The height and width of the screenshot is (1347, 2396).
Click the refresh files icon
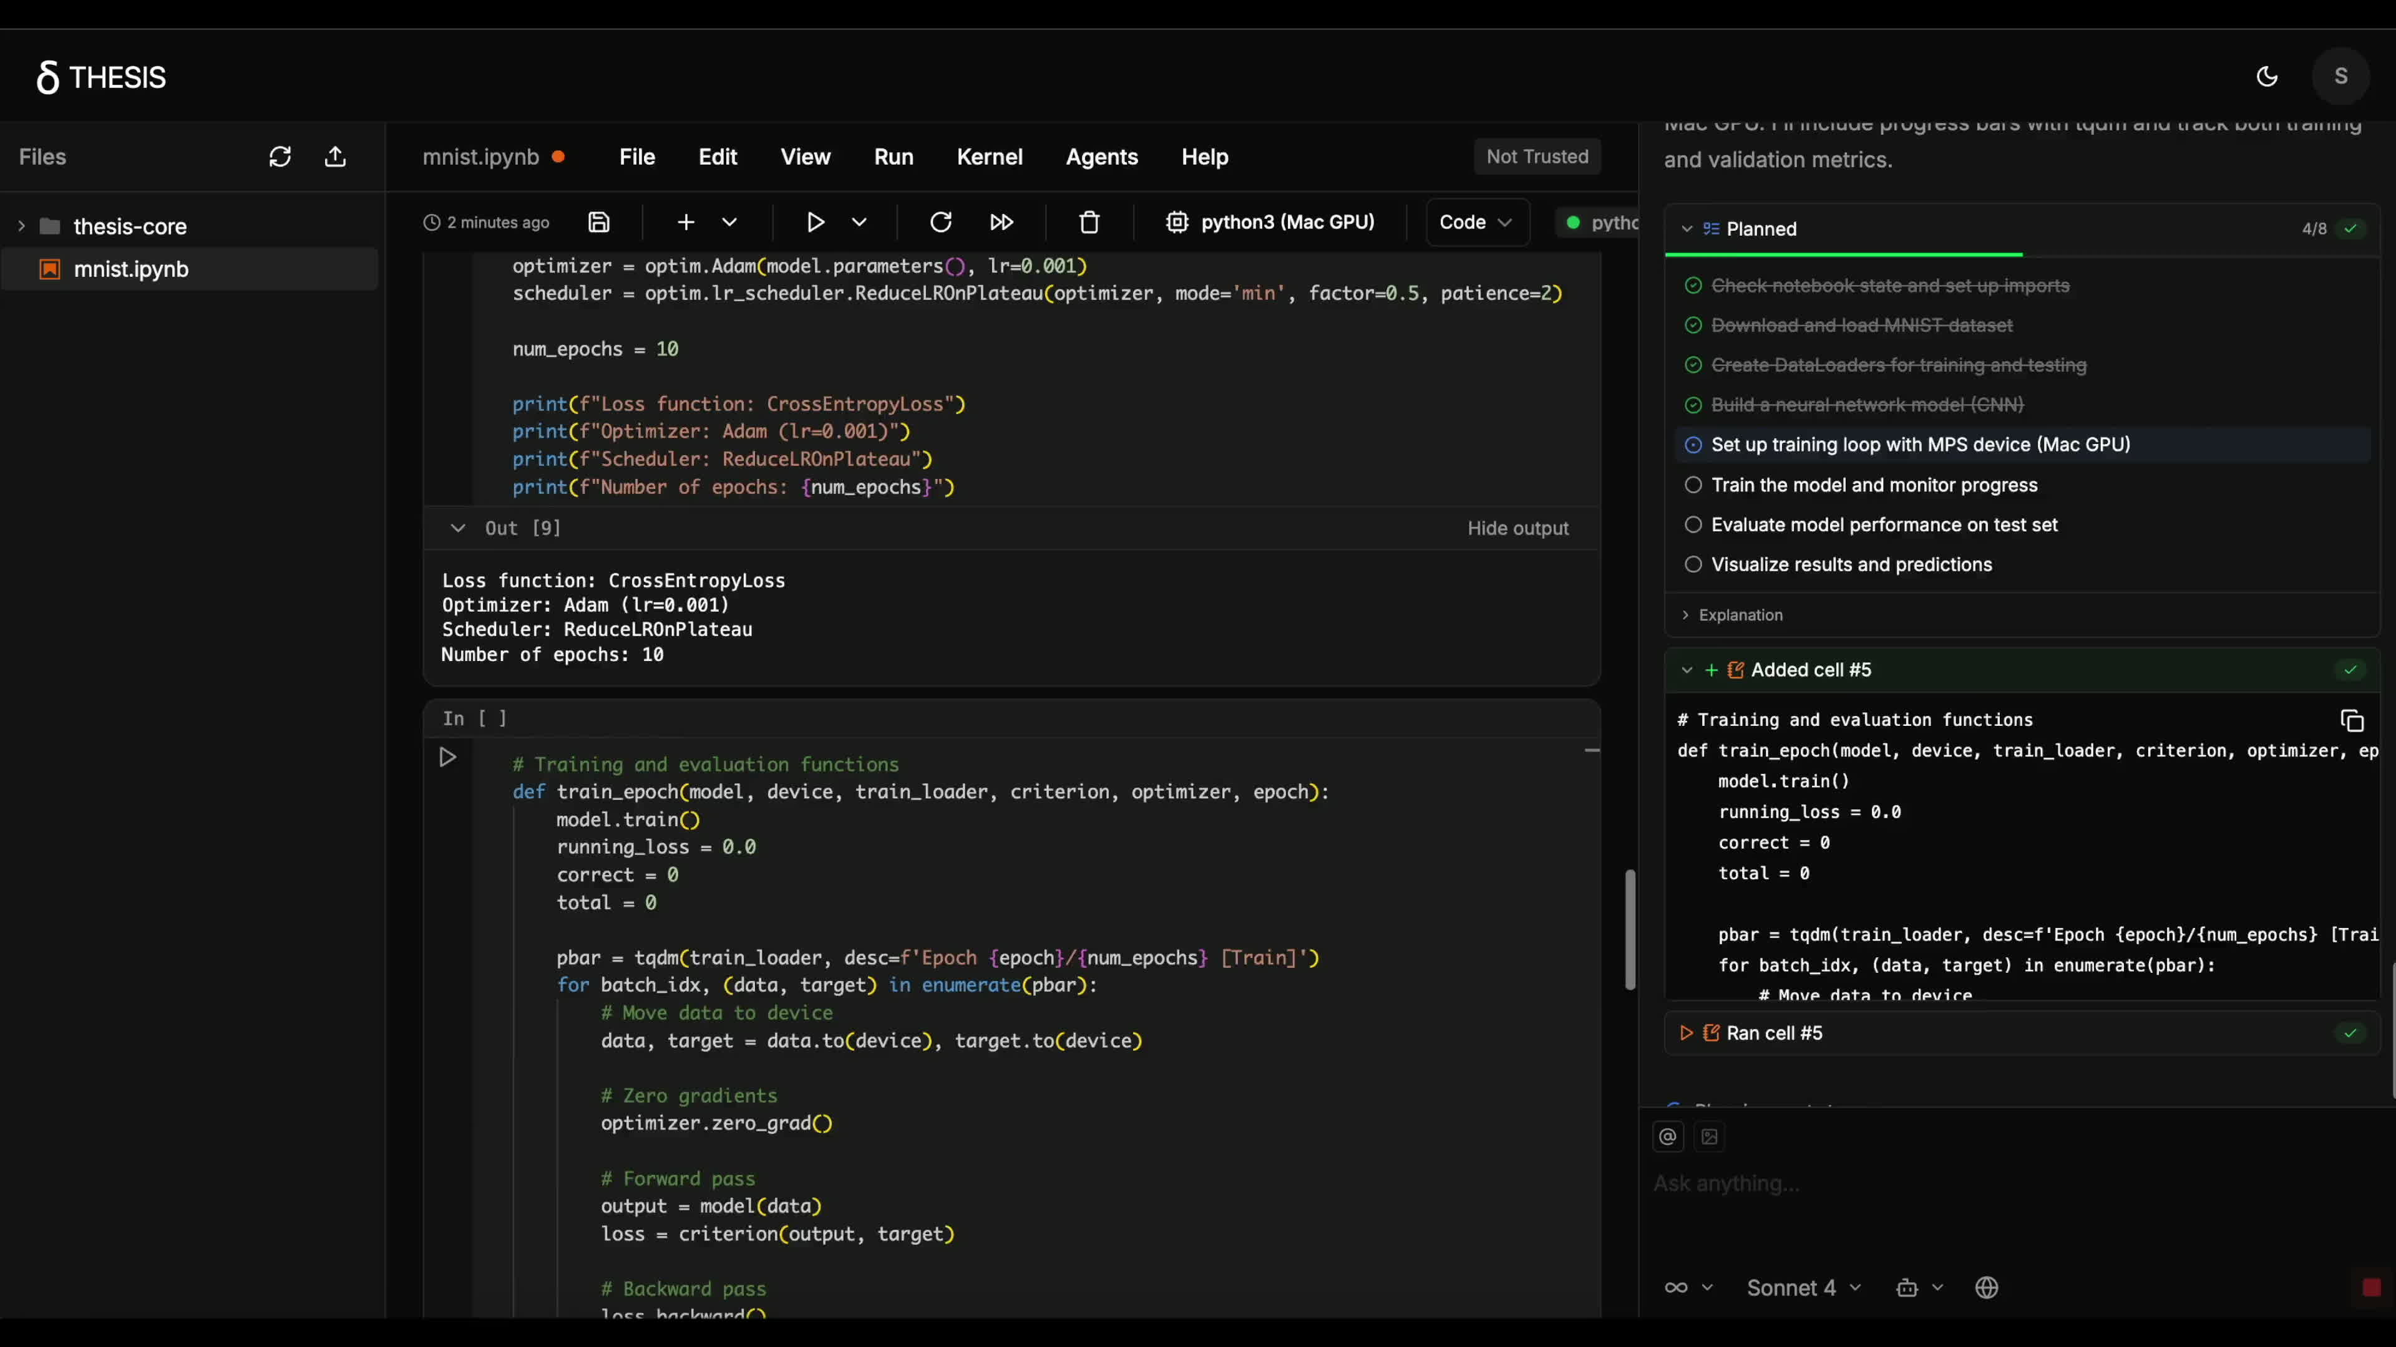point(280,157)
